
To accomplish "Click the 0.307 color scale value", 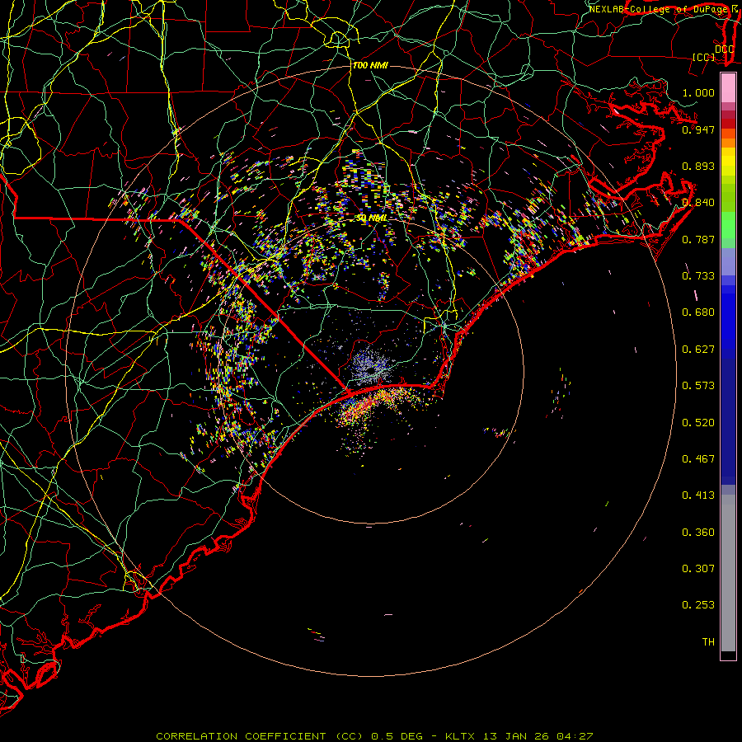I will (698, 569).
